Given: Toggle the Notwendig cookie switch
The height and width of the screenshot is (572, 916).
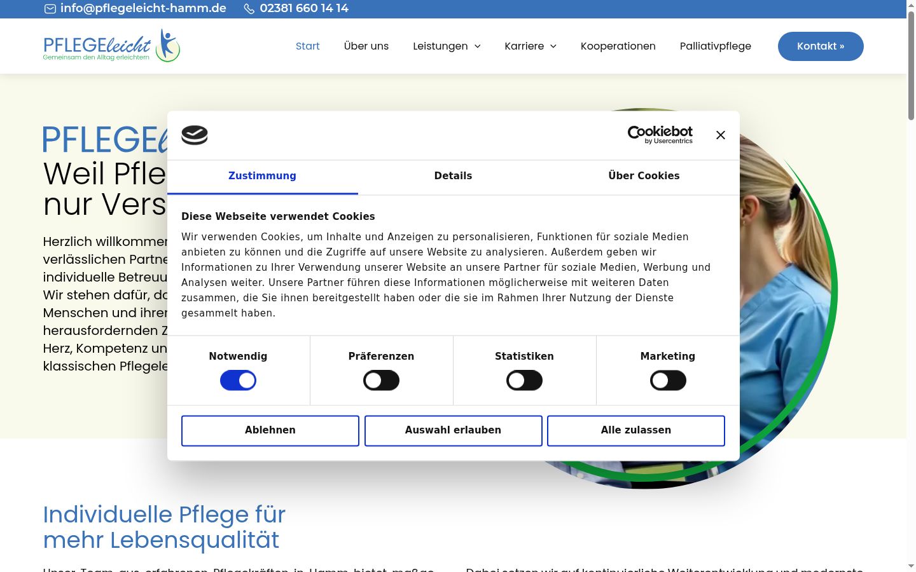Looking at the screenshot, I should 238,381.
